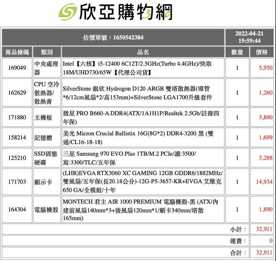Click the CPU 空冷散熱器/散熱膏 category cell

point(47,93)
